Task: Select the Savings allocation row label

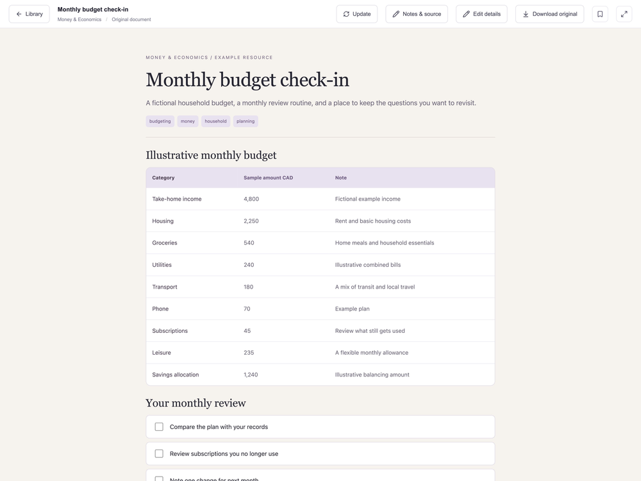Action: (x=176, y=375)
